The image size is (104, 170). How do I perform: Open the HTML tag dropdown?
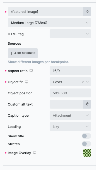71,34
